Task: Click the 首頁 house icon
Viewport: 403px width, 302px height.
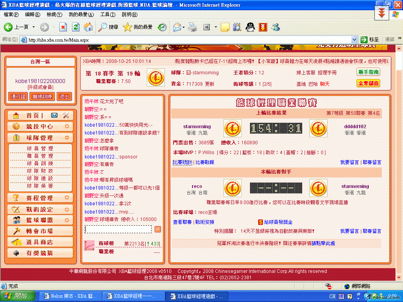Action: click(16, 116)
